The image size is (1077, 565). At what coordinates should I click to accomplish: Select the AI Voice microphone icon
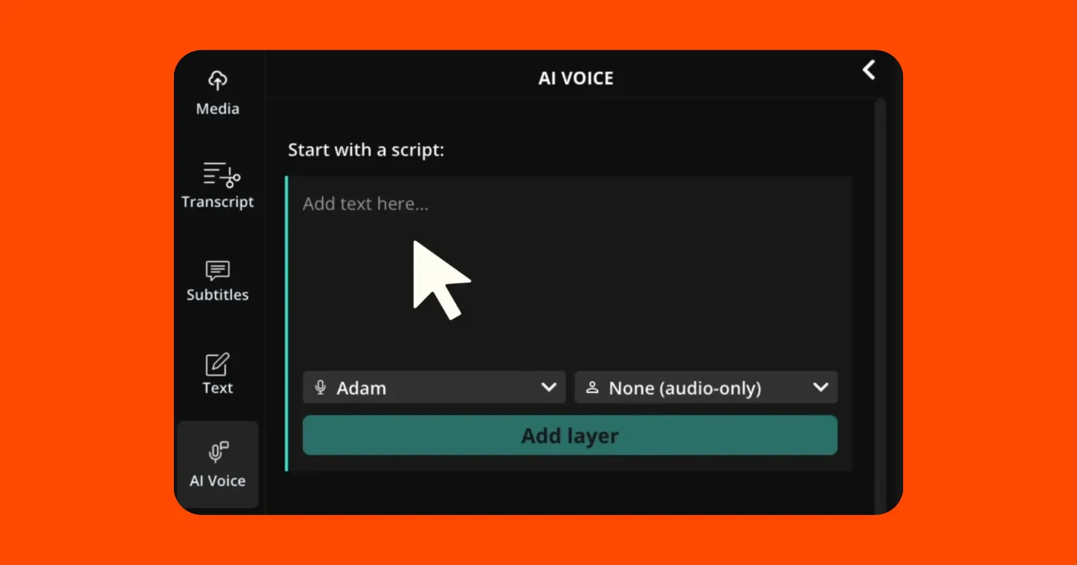click(218, 451)
